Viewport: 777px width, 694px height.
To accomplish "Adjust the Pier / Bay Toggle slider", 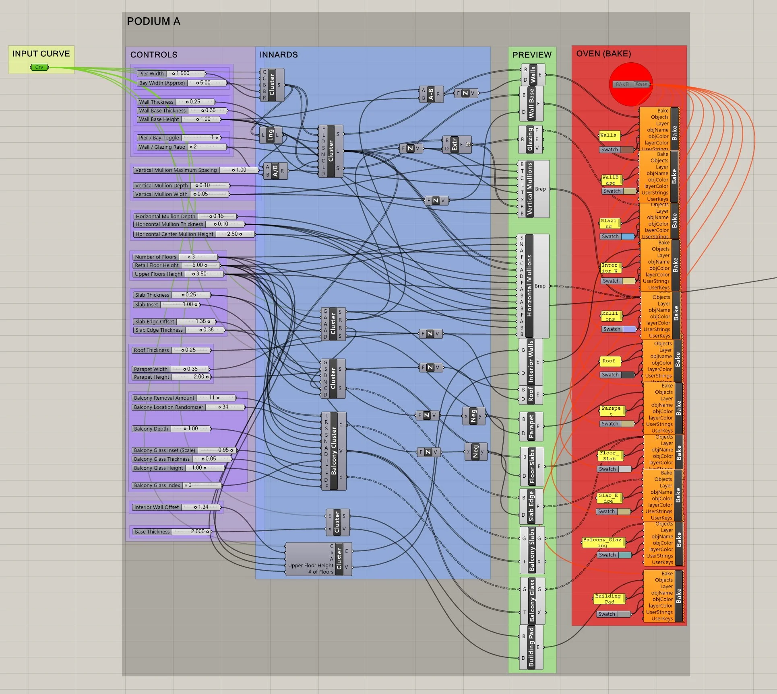I will click(x=178, y=138).
